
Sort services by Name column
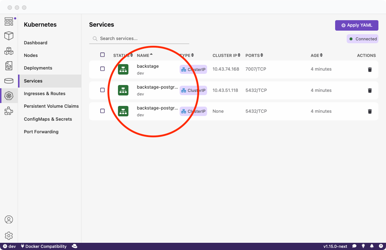[144, 55]
